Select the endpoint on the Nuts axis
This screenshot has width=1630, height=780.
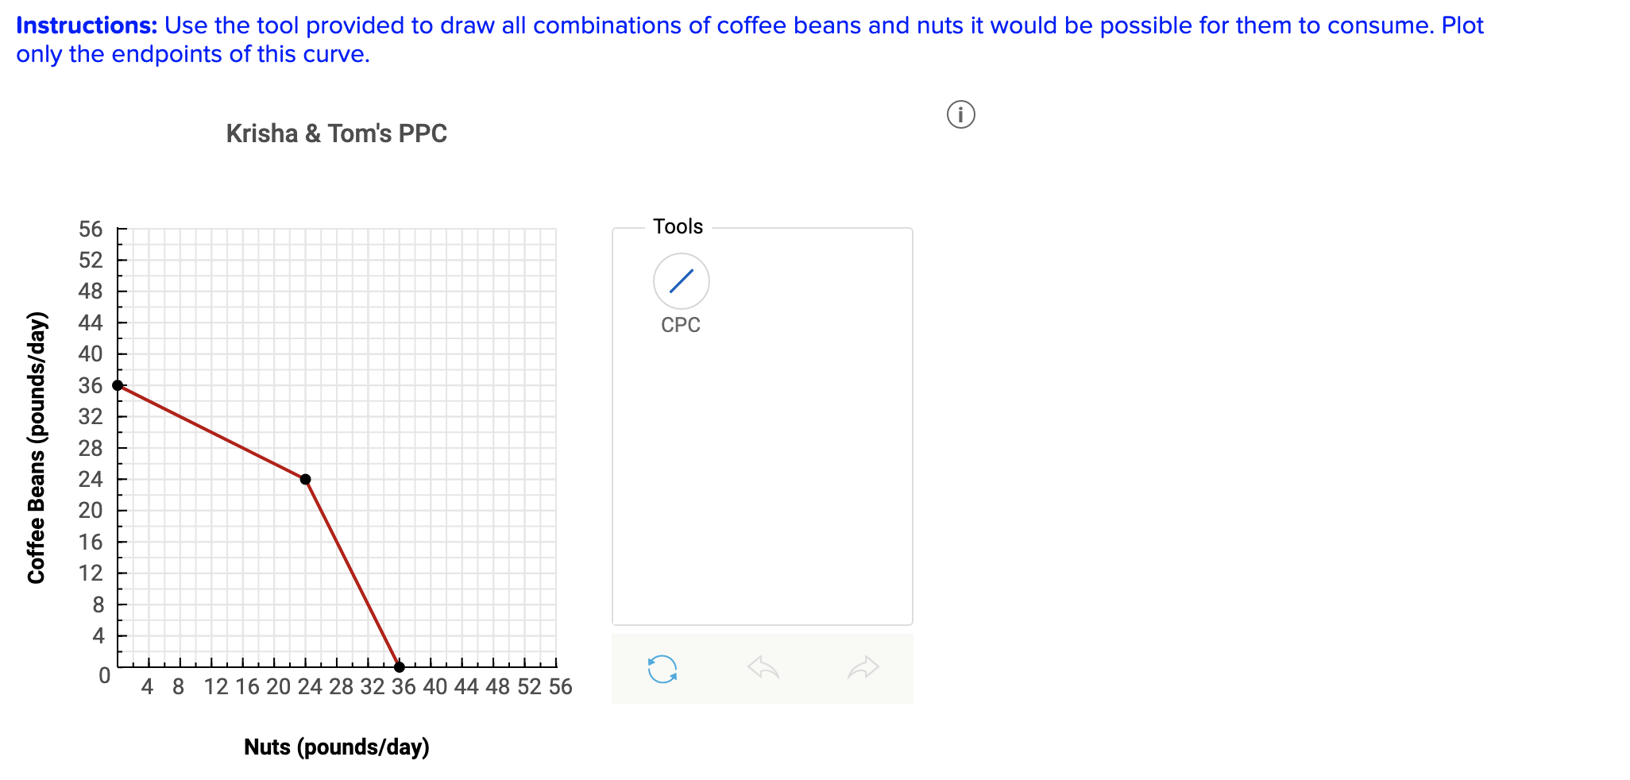400,667
